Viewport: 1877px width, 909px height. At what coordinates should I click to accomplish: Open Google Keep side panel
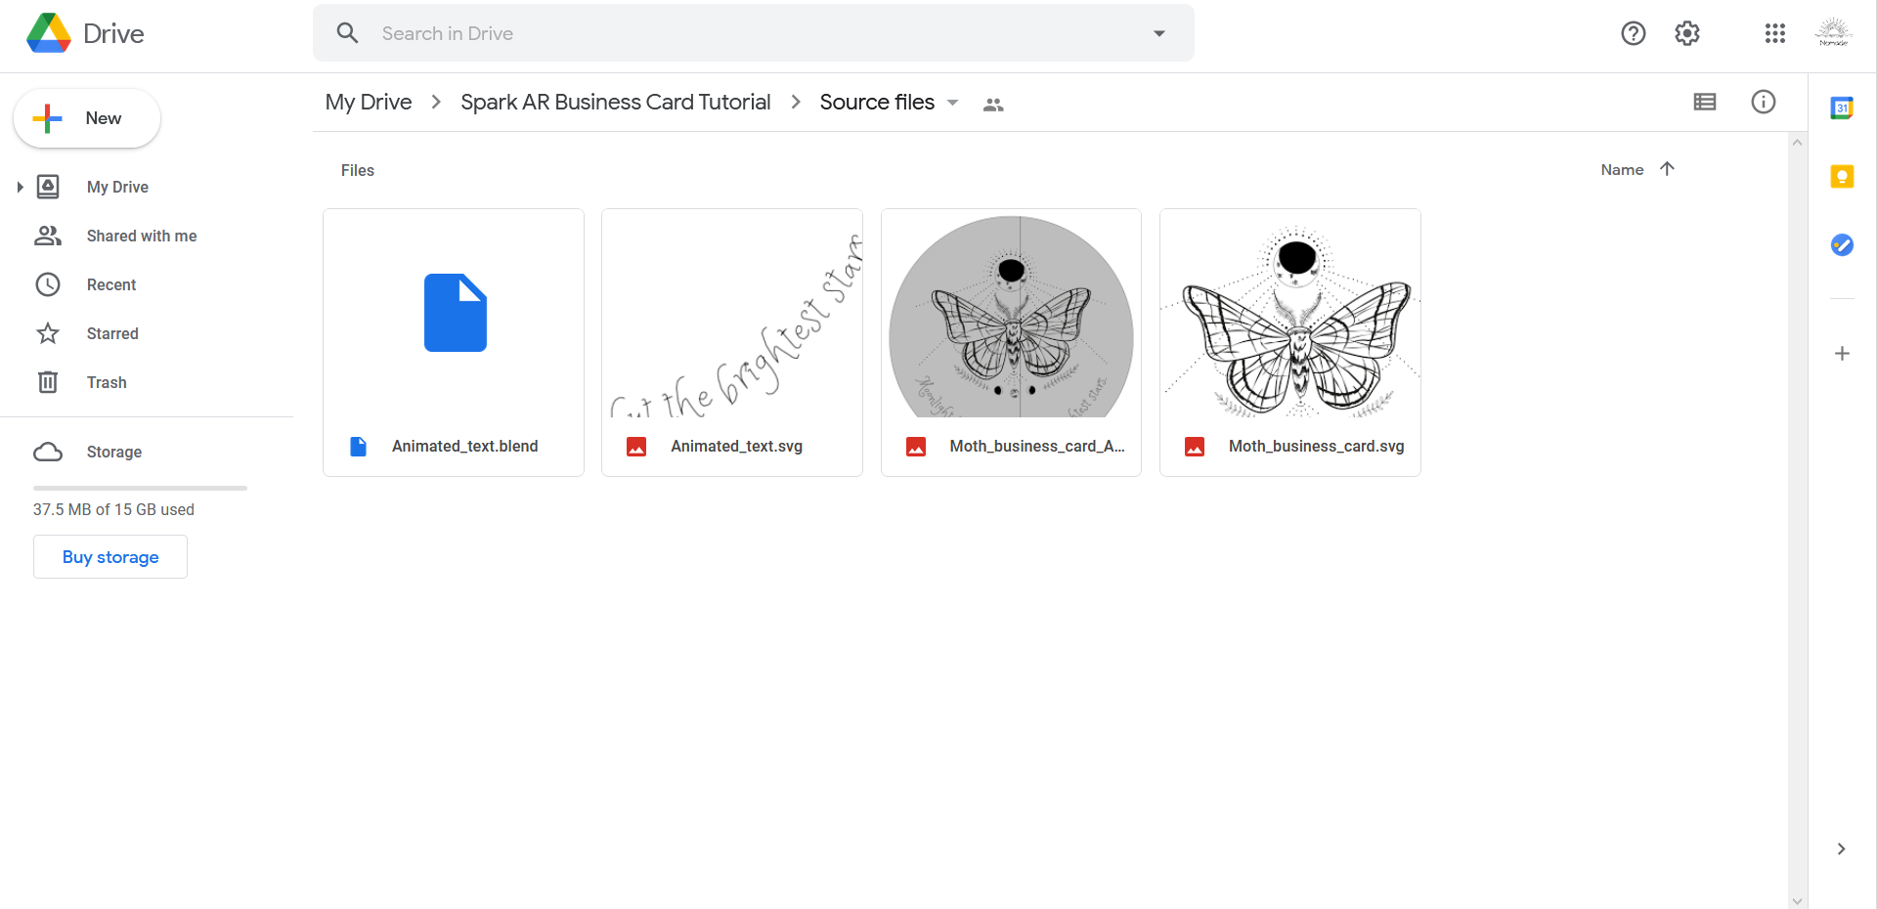point(1842,176)
